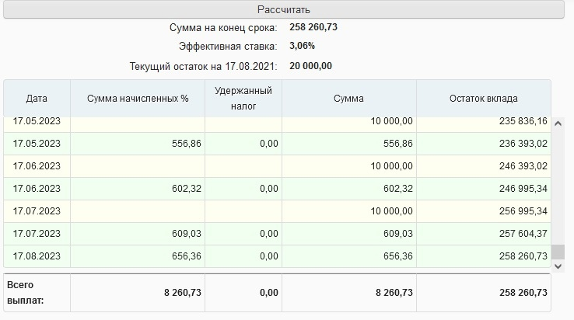Click the 609,03 accrued interest cell
Screen dimensions: 574x320
pyautogui.click(x=138, y=234)
